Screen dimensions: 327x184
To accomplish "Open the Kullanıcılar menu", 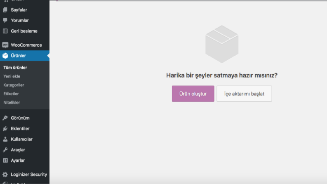I will pyautogui.click(x=25, y=139).
